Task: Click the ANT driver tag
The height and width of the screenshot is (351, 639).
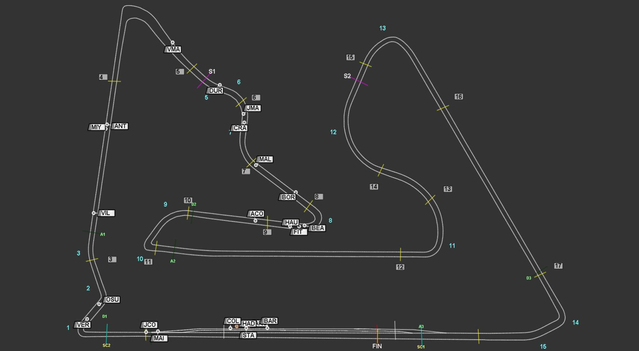Action: click(120, 126)
